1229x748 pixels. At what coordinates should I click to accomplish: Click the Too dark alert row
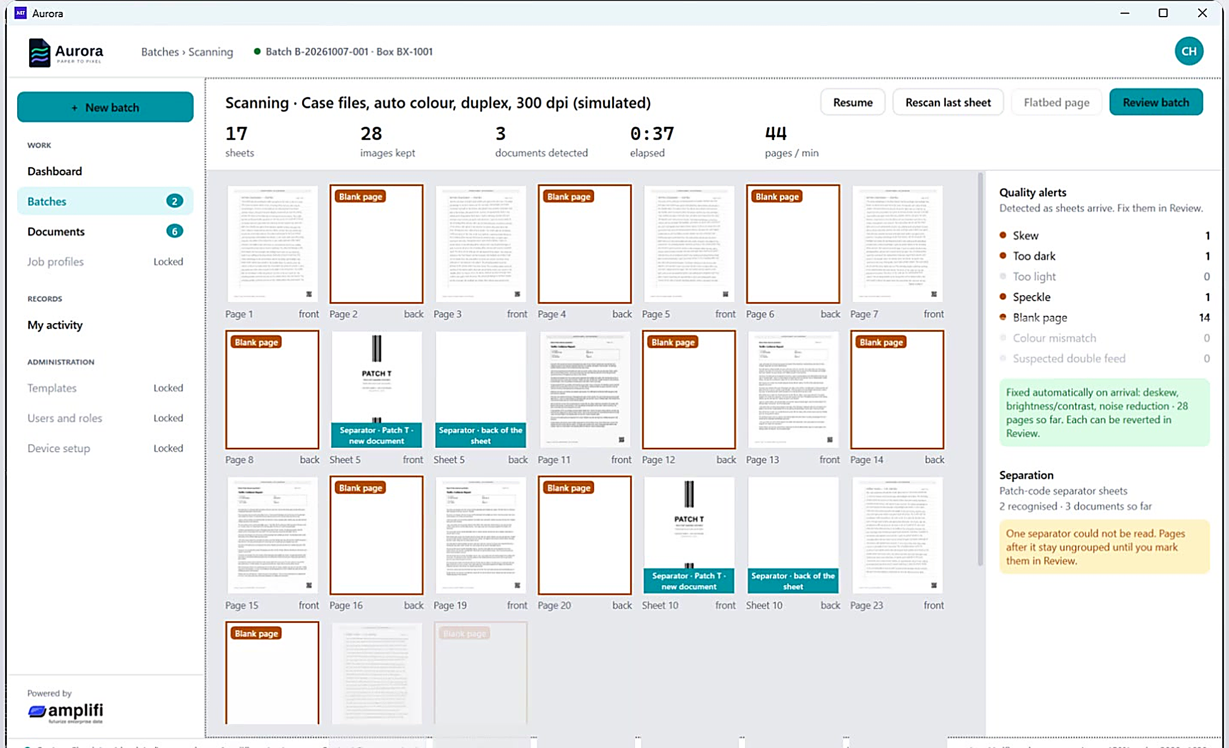pyautogui.click(x=1104, y=256)
